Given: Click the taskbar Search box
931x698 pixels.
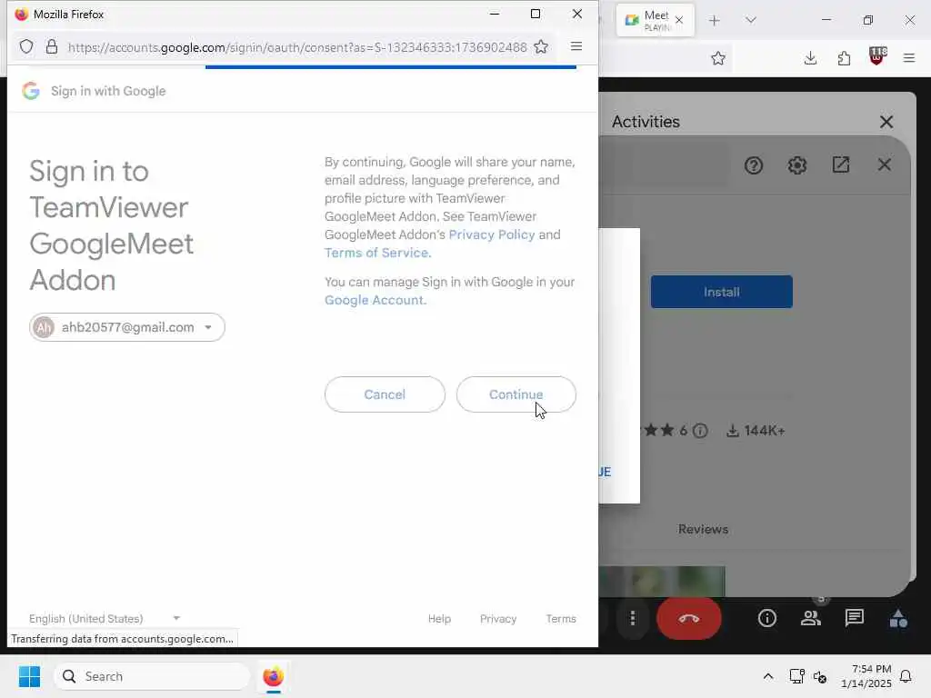Looking at the screenshot, I should point(152,676).
